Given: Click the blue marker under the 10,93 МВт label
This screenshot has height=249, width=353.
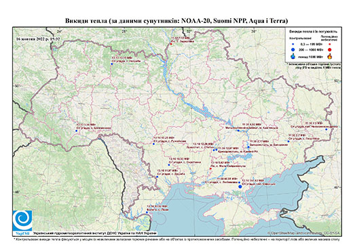Looking at the screenshot, I should click(169, 165).
